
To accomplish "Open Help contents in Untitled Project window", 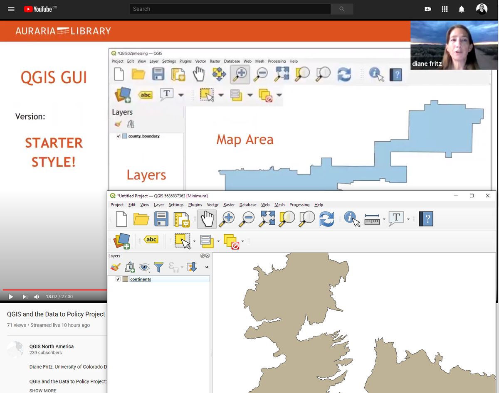I will coord(426,219).
